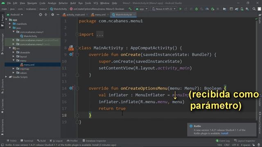Toggle the Resource Manager side panel
The image size is (262, 147).
click(x=2, y=44)
